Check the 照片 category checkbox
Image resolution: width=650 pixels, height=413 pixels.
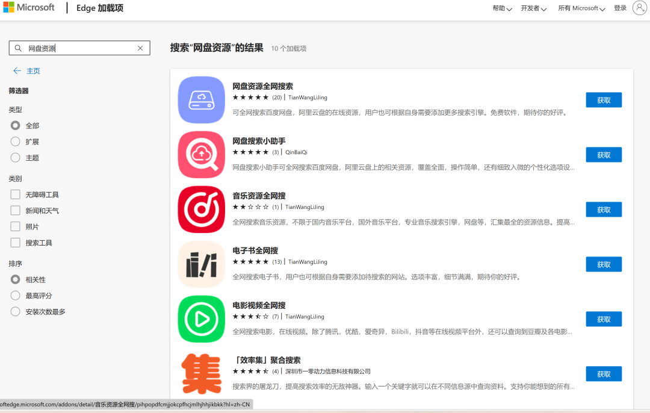[x=15, y=226]
